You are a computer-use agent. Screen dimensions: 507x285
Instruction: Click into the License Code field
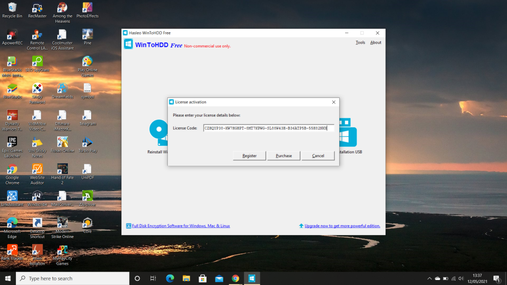(x=268, y=128)
